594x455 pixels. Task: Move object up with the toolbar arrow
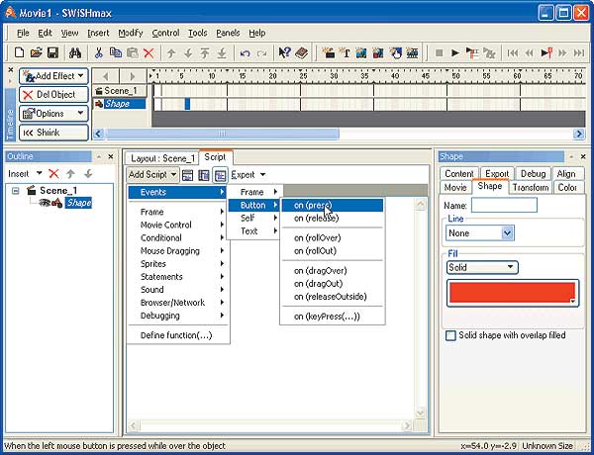coord(171,53)
